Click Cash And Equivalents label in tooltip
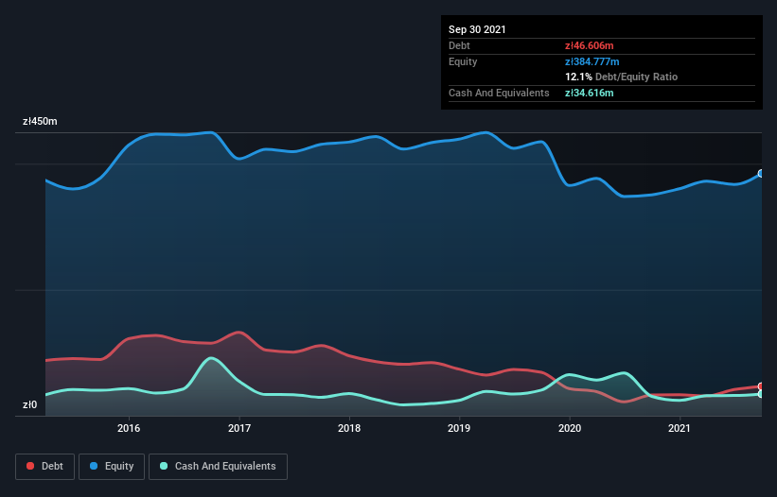Viewport: 777px width, 497px height. pyautogui.click(x=499, y=93)
